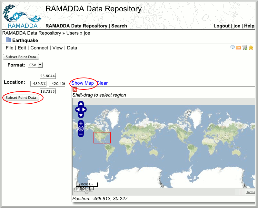The width and height of the screenshot is (258, 208).
Task: Pan the map down arrow
Action: 81,115
